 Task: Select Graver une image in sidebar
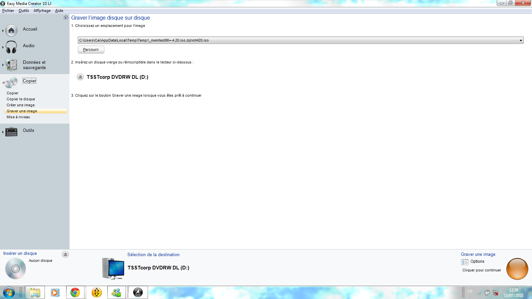[x=36, y=111]
